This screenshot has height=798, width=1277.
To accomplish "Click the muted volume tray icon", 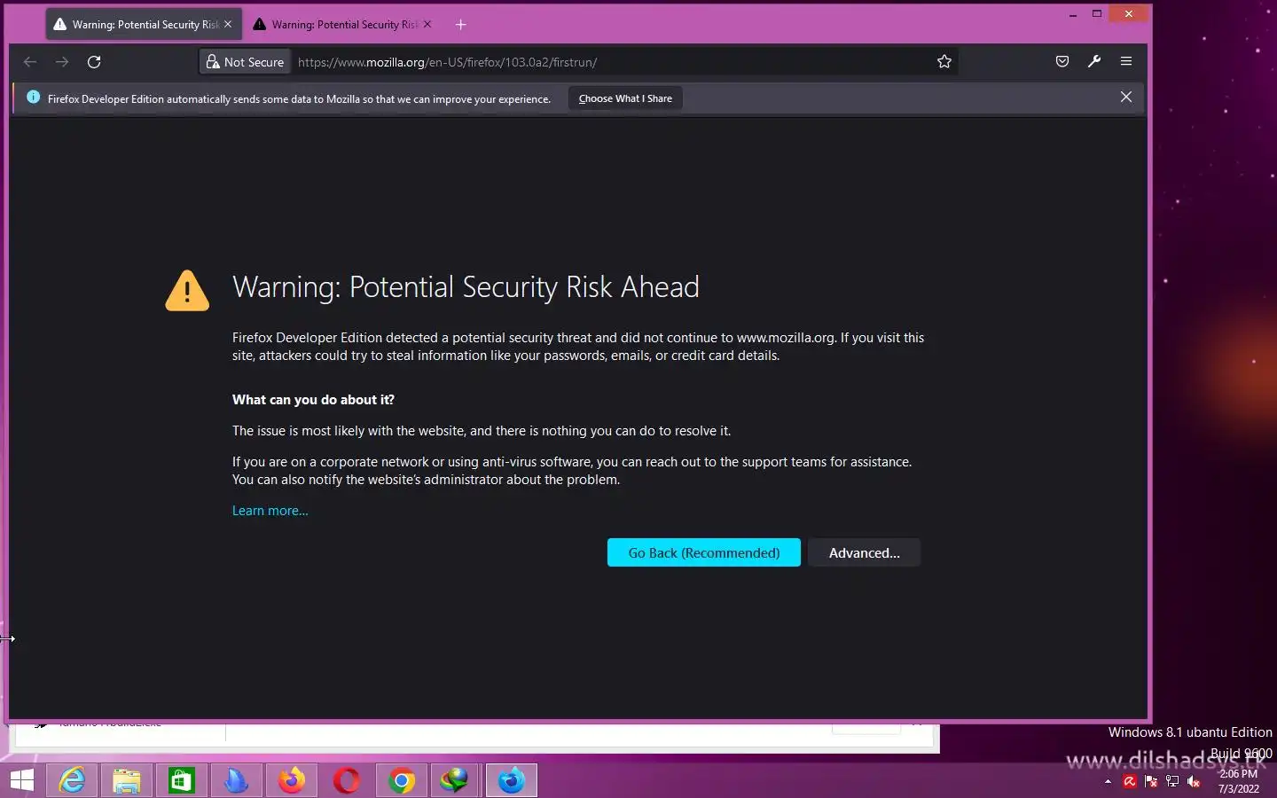I will tap(1194, 782).
